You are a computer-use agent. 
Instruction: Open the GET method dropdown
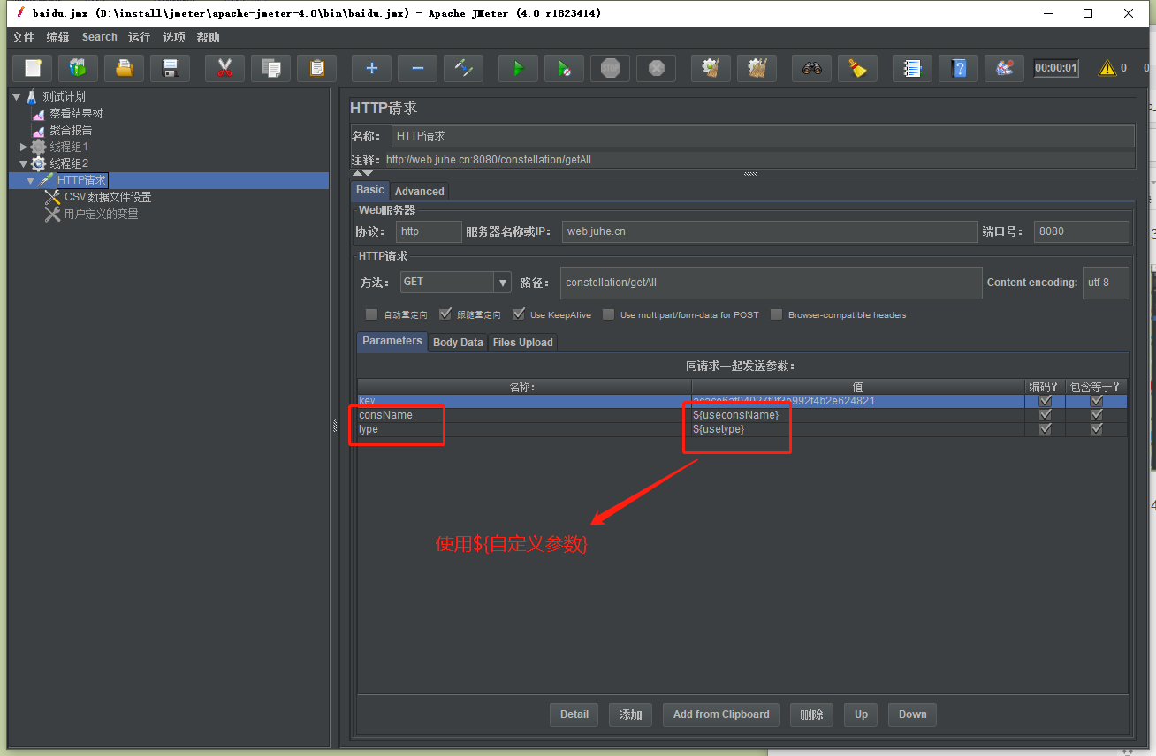coord(503,283)
